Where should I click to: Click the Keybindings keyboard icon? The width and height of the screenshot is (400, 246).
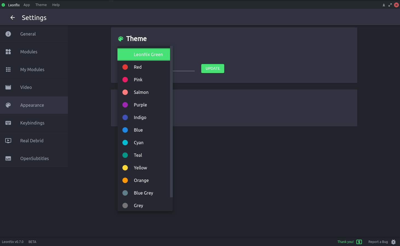click(x=8, y=123)
